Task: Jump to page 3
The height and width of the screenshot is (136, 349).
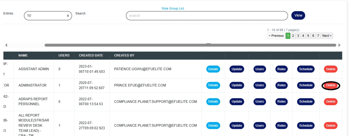Action: (x=298, y=36)
